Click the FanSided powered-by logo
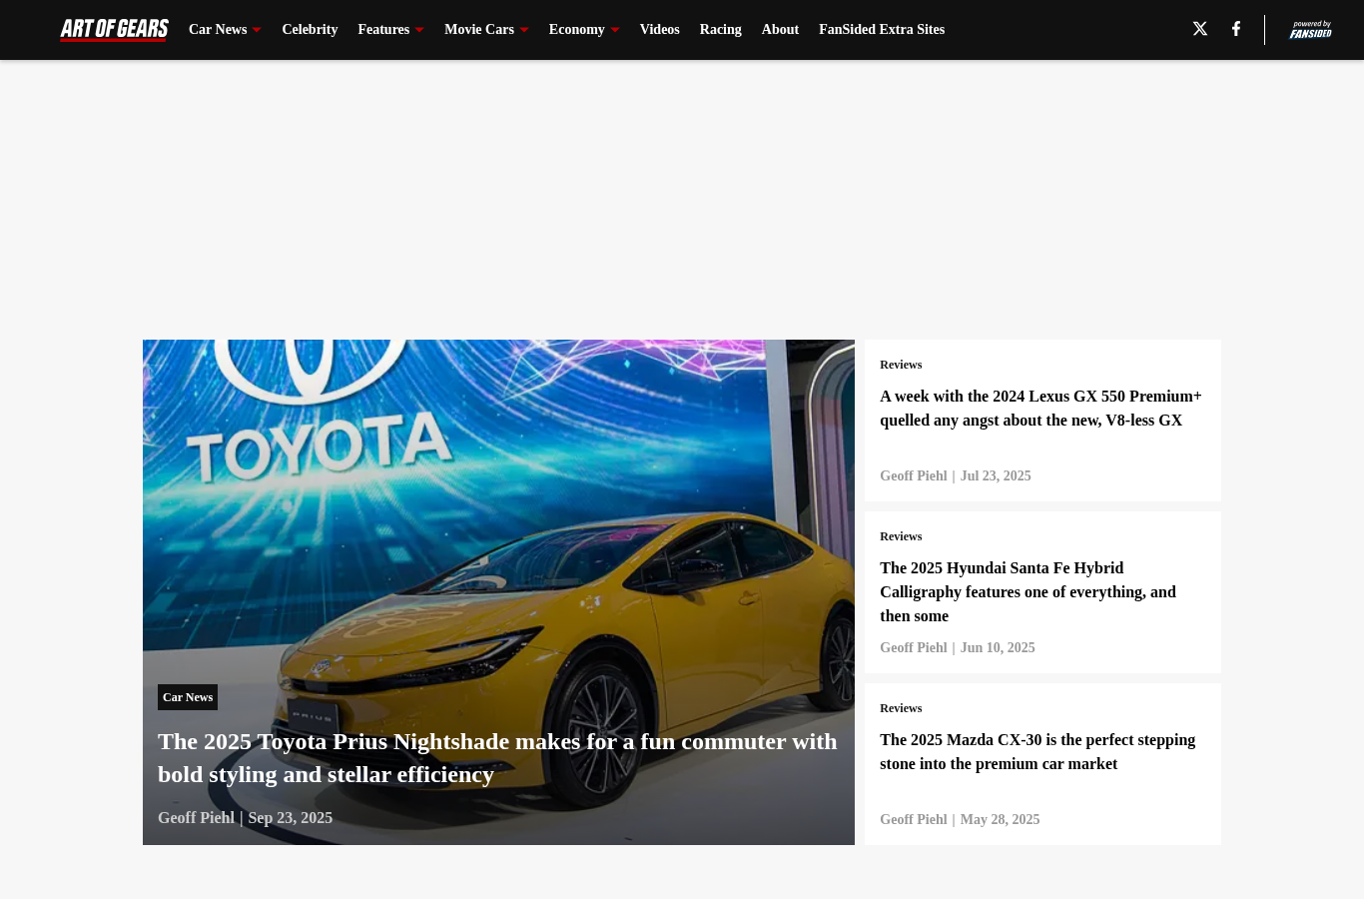 pyautogui.click(x=1310, y=30)
